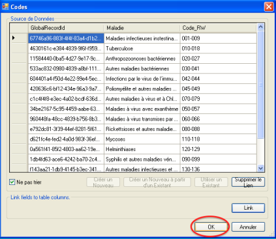The height and width of the screenshot is (239, 276).
Task: Select code cell '090-099'
Action: tap(219, 160)
